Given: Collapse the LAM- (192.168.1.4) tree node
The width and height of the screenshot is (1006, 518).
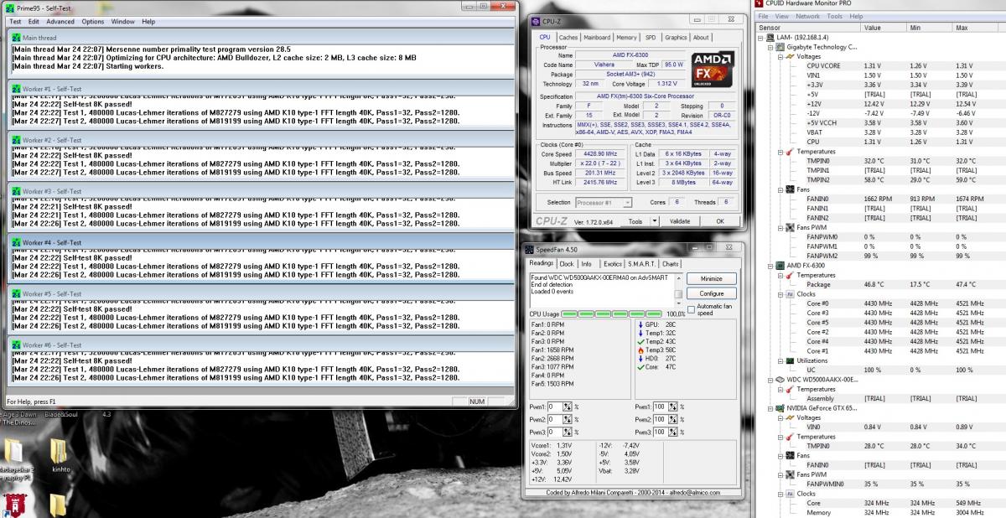Looking at the screenshot, I should [x=760, y=38].
